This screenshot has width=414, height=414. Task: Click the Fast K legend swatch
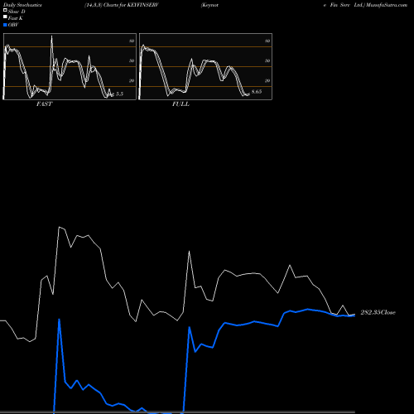click(x=5, y=17)
